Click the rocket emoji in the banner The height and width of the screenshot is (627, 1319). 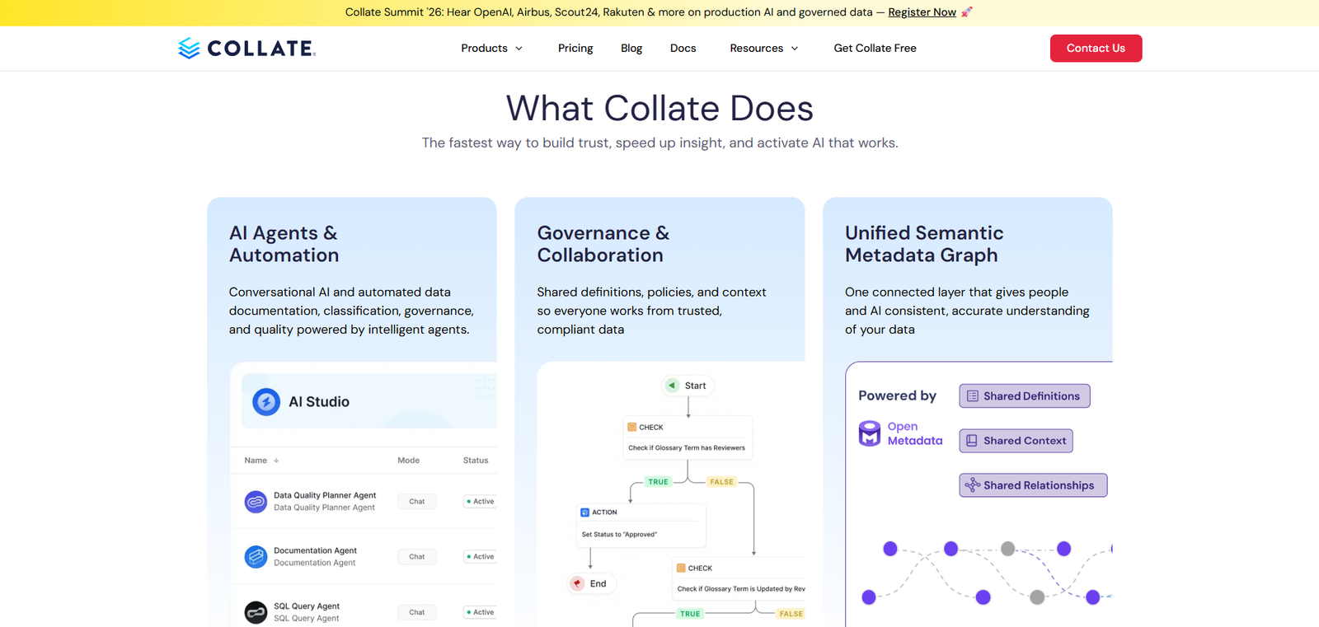pyautogui.click(x=967, y=12)
